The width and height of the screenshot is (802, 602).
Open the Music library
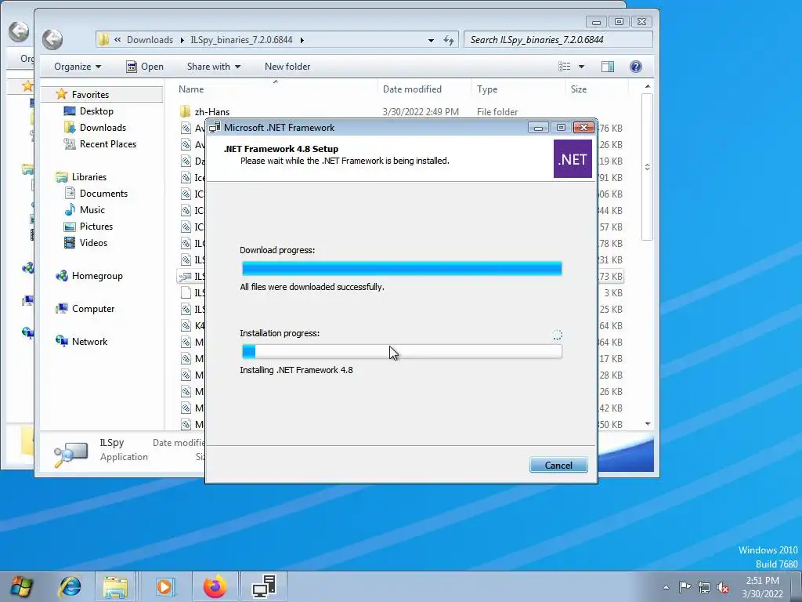coord(92,210)
